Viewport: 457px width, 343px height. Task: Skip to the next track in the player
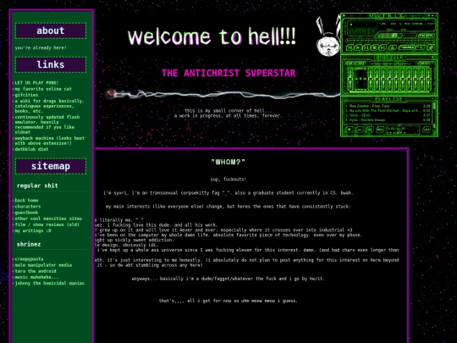coord(383,47)
